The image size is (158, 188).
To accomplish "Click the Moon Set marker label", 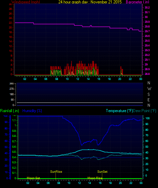I will click(x=33, y=178).
